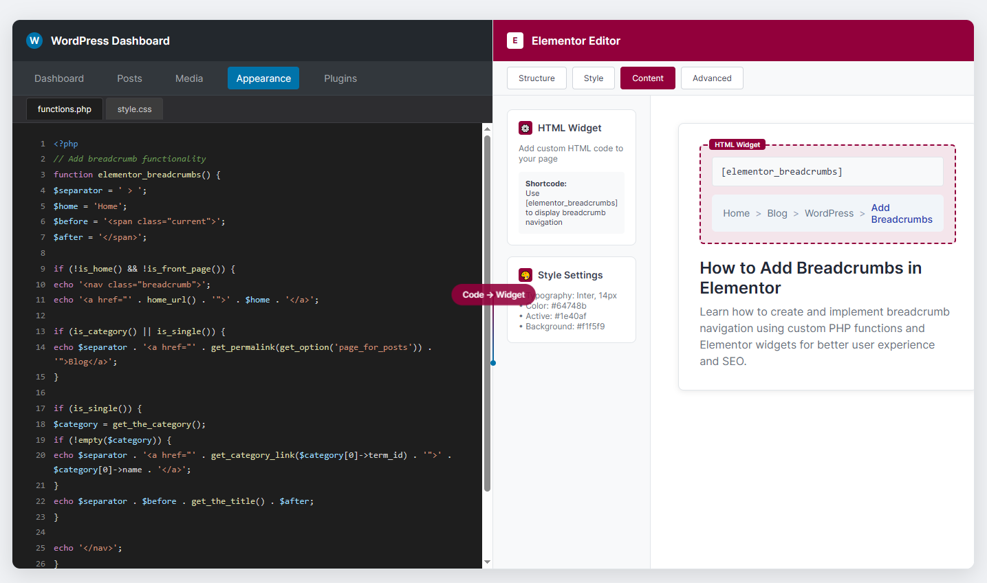Click code line 1 '<?php'
Image resolution: width=987 pixels, height=583 pixels.
(x=66, y=144)
